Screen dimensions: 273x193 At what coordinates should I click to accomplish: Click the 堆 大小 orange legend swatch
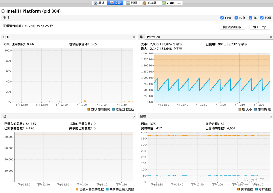[240, 109]
